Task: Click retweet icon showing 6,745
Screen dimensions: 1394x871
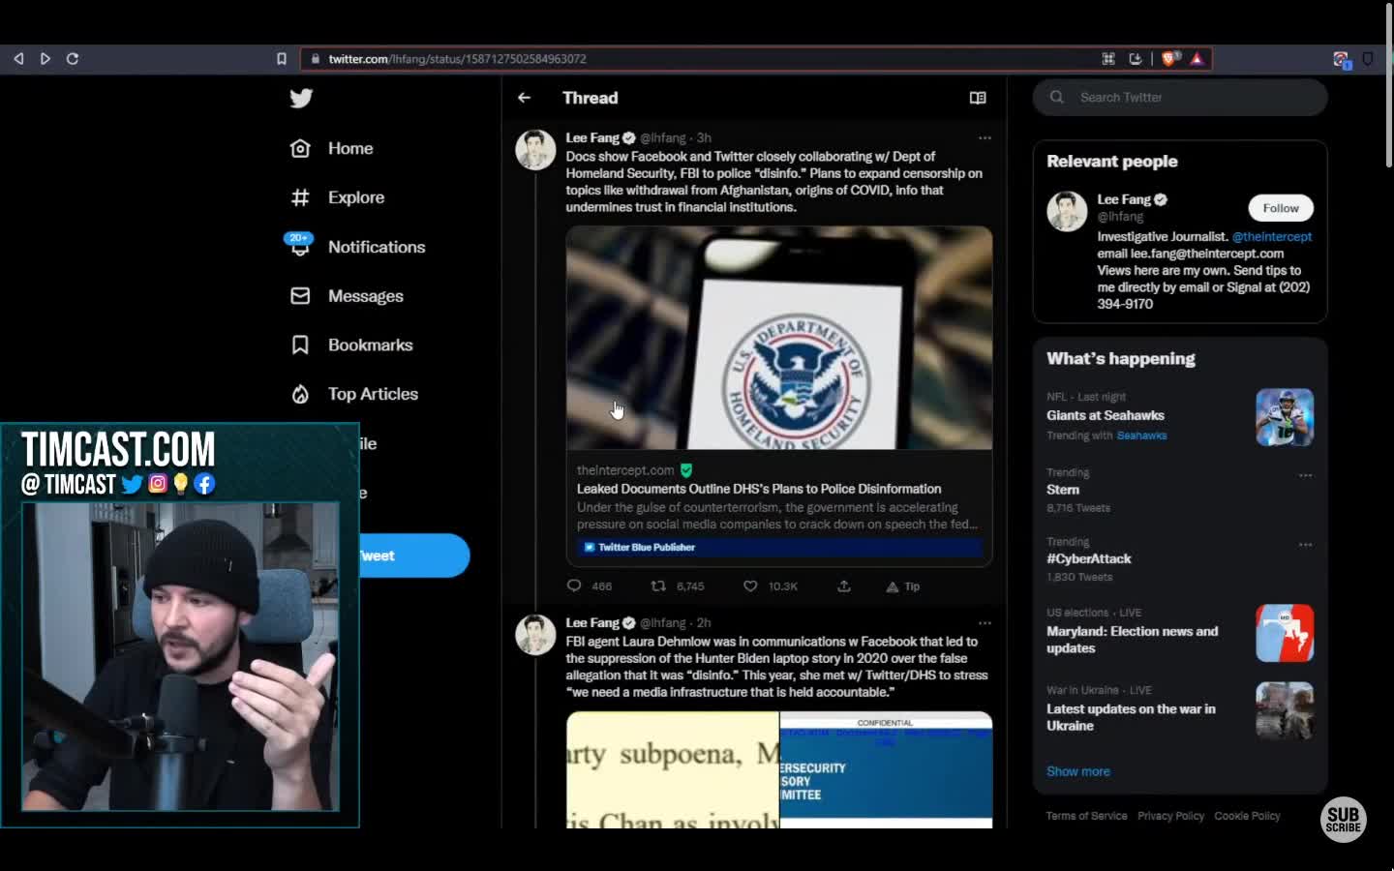Action: pyautogui.click(x=658, y=586)
